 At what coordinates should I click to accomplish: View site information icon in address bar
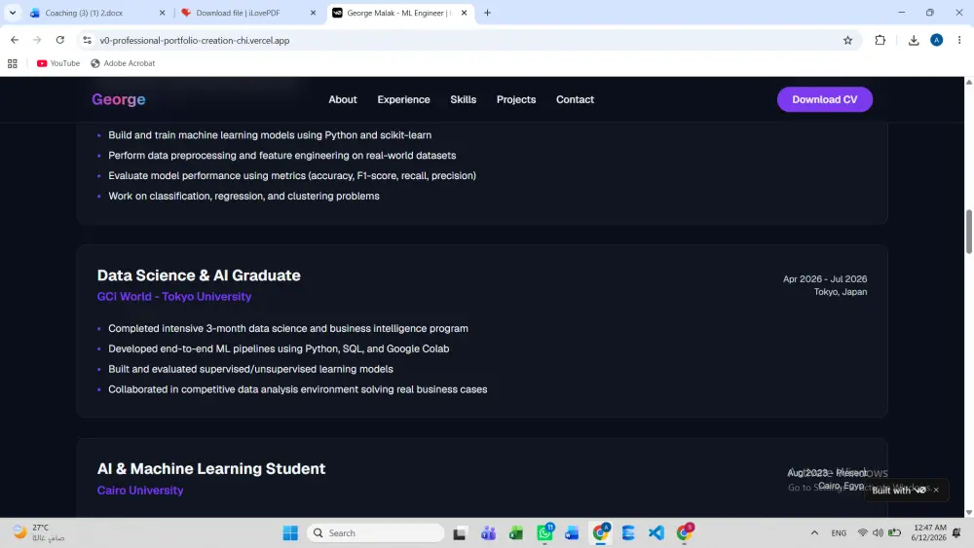click(x=87, y=40)
